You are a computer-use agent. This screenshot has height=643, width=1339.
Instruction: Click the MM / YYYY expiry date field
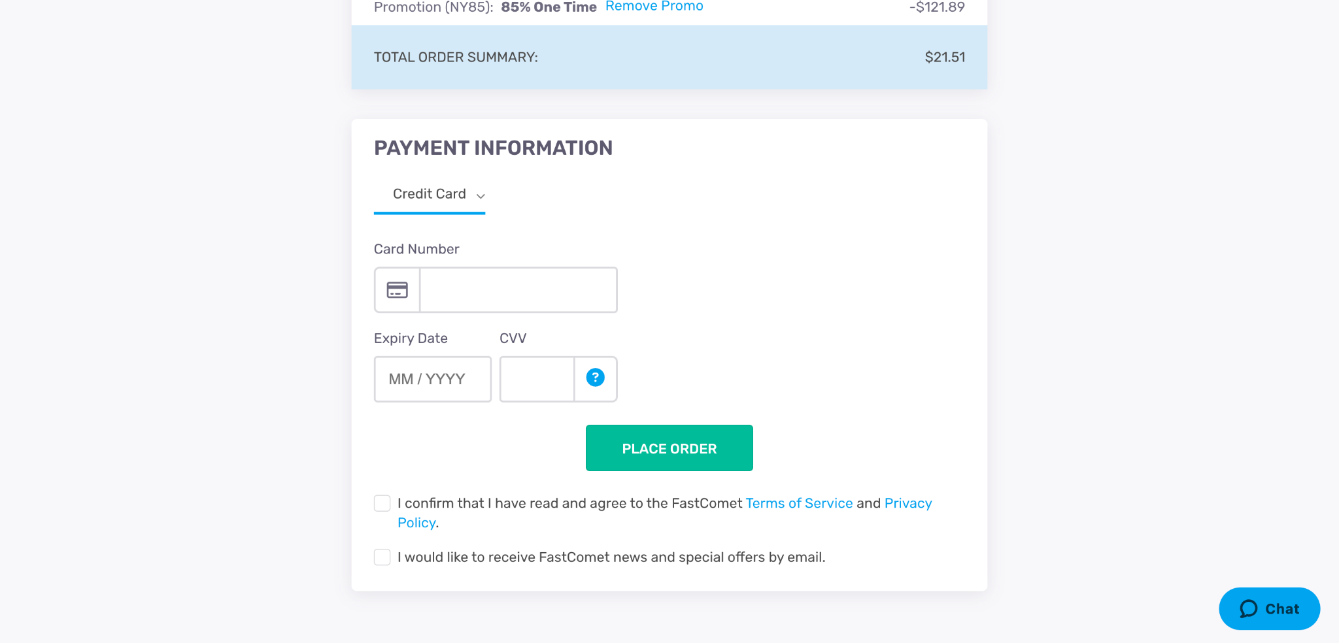tap(432, 379)
